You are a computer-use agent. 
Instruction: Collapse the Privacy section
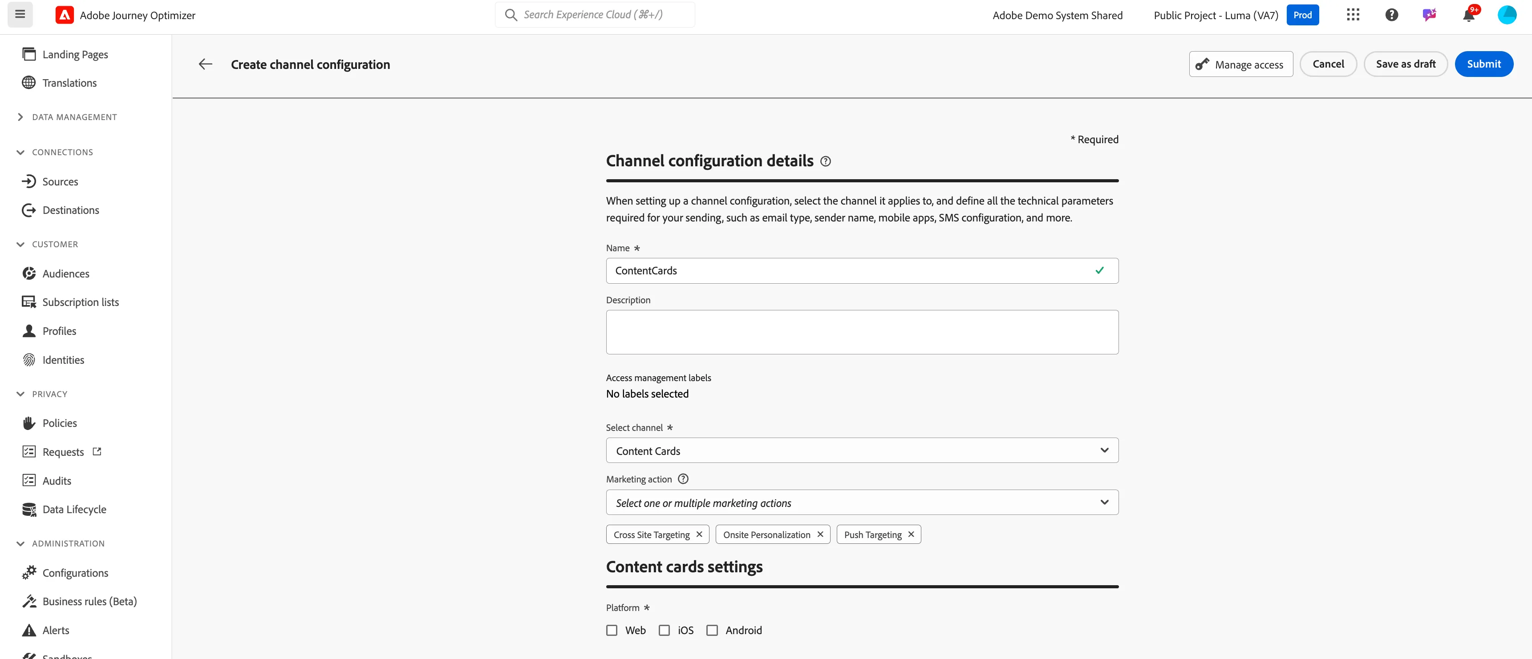pos(20,394)
